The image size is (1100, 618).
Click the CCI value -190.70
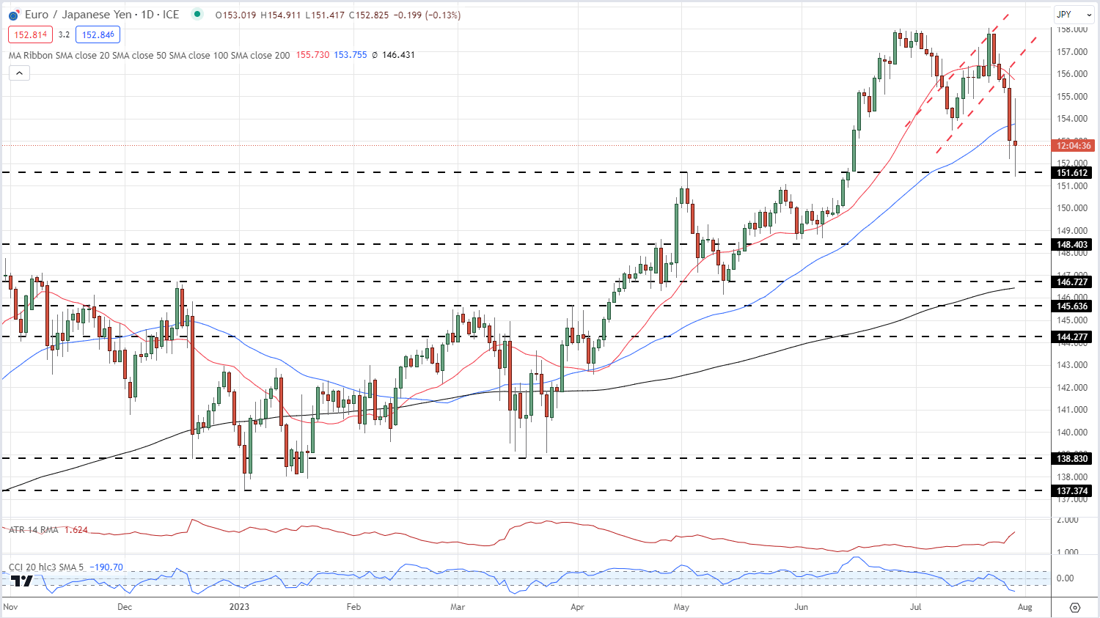(106, 567)
